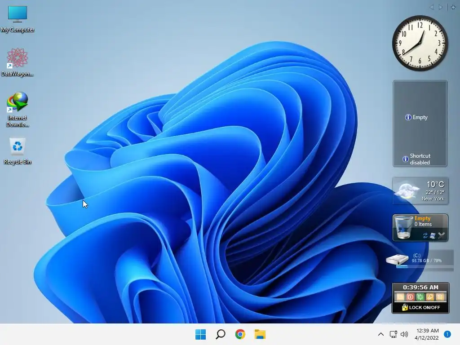The width and height of the screenshot is (460, 345).
Task: Open taskbar Search
Action: tap(220, 334)
